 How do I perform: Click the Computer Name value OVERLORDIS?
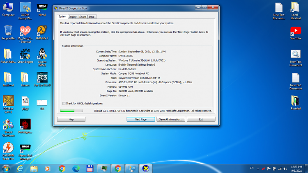coord(126,56)
